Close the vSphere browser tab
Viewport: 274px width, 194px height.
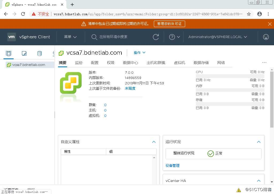click(x=62, y=5)
